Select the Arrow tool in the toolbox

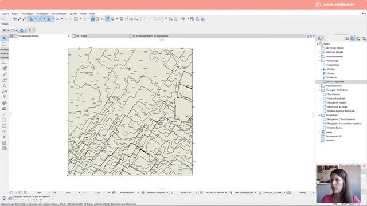pyautogui.click(x=4, y=38)
